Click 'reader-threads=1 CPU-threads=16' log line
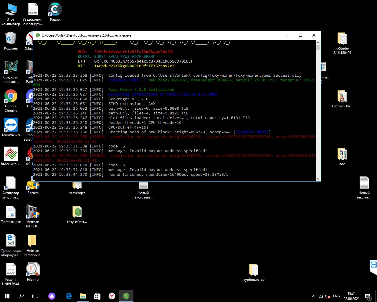This screenshot has height=302, width=377. tap(145, 123)
